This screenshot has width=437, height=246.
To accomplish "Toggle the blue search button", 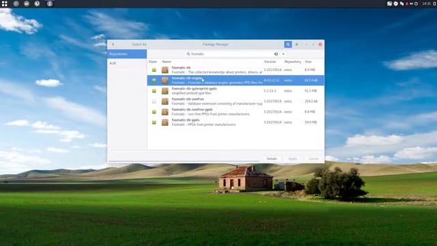I will [288, 44].
